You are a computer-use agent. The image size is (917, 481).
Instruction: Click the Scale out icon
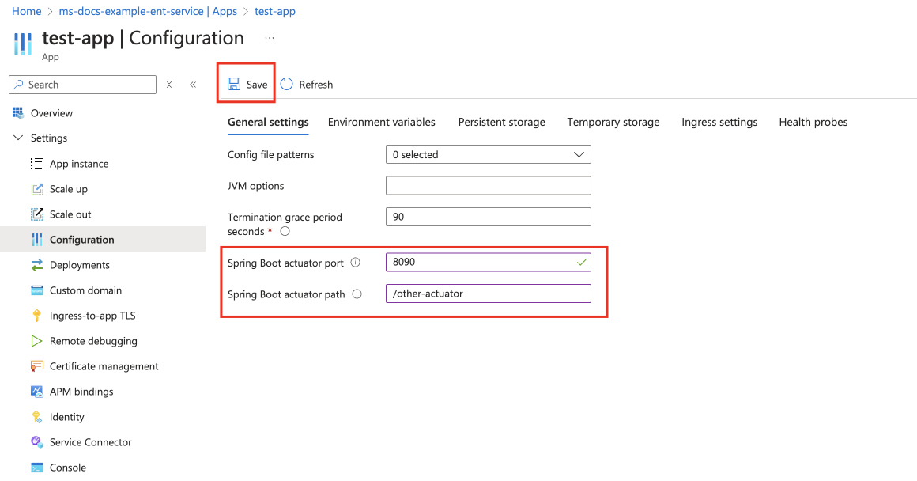click(x=37, y=214)
